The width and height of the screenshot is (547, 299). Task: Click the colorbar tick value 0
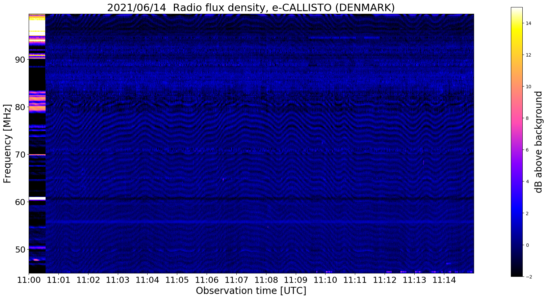pos(527,245)
